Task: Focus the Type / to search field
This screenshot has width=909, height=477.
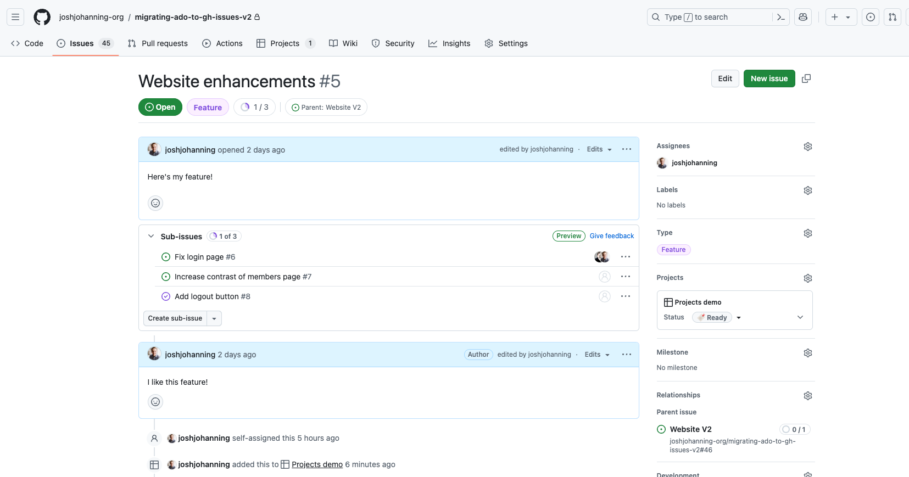Action: click(711, 17)
